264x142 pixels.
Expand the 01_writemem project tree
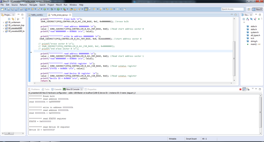click(3, 22)
